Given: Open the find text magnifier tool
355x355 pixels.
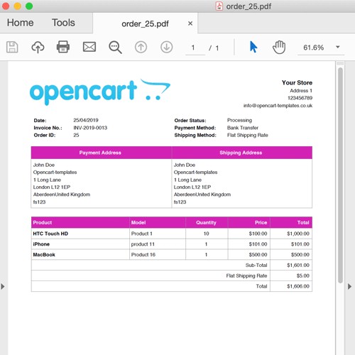Looking at the screenshot, I should 115,48.
